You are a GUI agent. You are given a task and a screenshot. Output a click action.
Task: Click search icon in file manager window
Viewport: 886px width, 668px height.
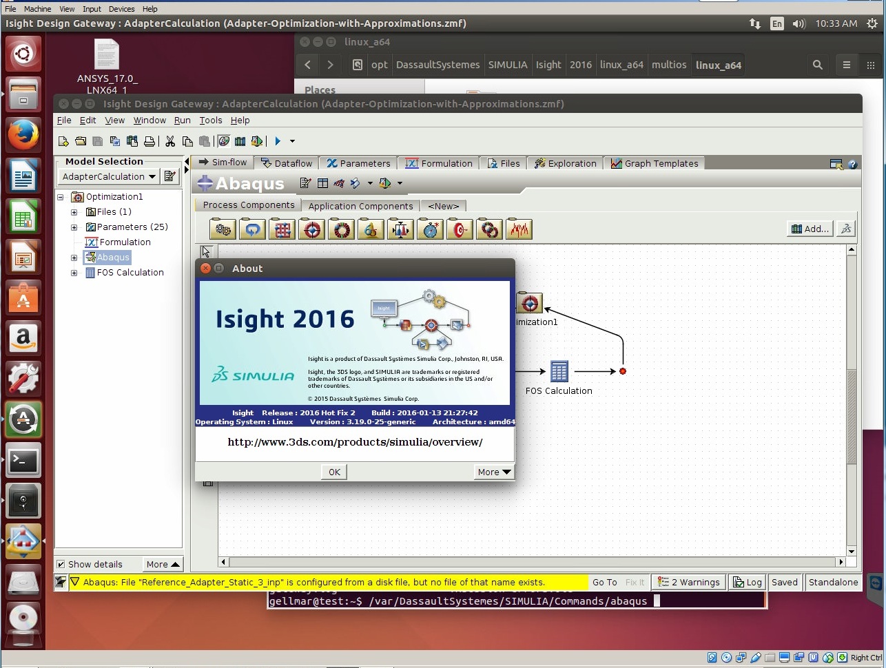click(x=818, y=65)
